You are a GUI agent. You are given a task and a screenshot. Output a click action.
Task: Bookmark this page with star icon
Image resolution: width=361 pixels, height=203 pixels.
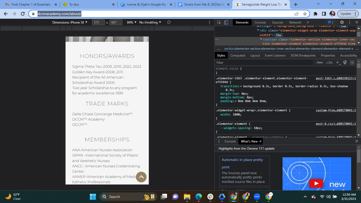pyautogui.click(x=305, y=14)
